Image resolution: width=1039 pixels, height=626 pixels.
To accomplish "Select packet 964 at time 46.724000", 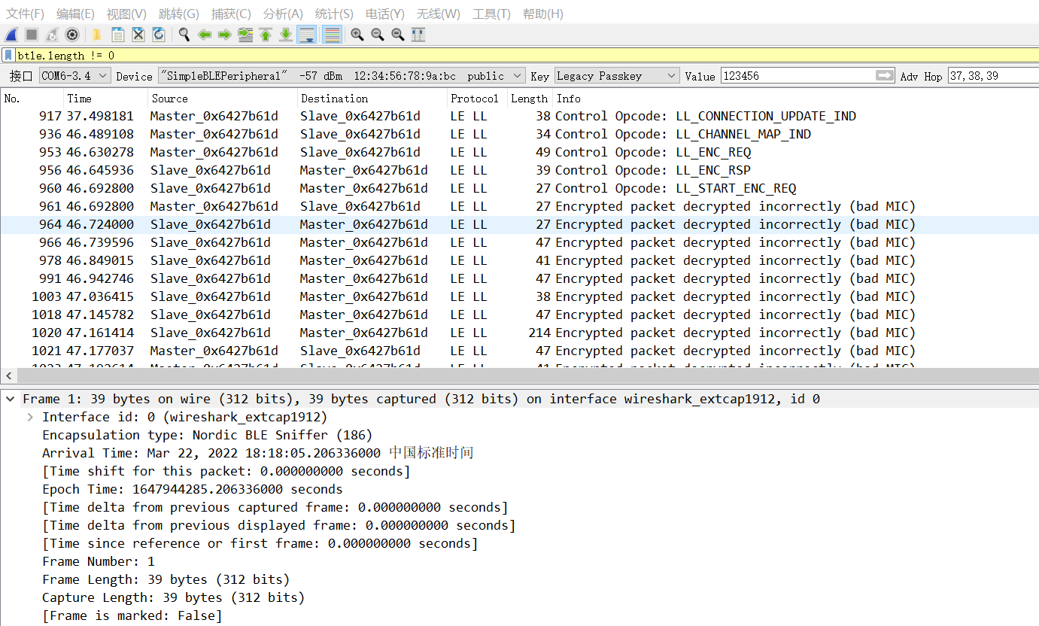I will pos(519,224).
